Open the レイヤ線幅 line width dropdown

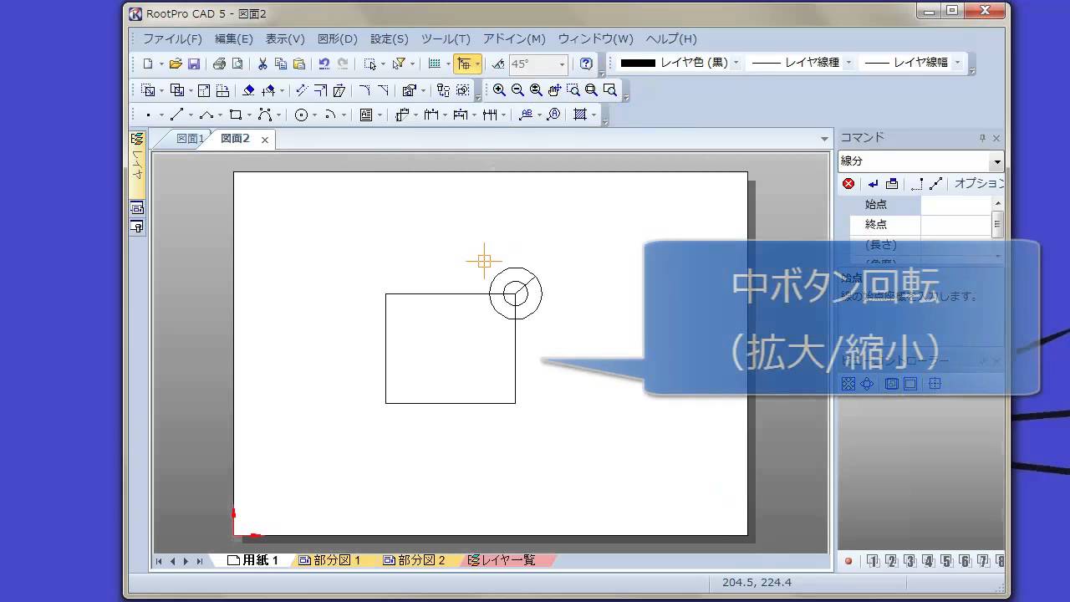958,63
